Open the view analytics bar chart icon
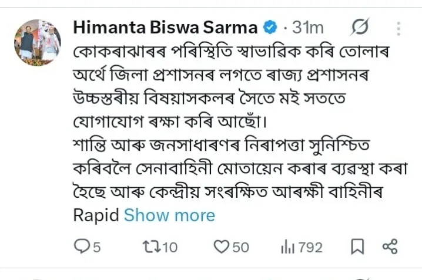The height and width of the screenshot is (280, 422). pyautogui.click(x=287, y=247)
